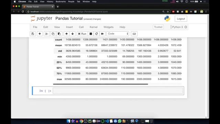Close the Pandas Tutorial browser tab
This screenshot has width=220, height=124.
point(53,7)
